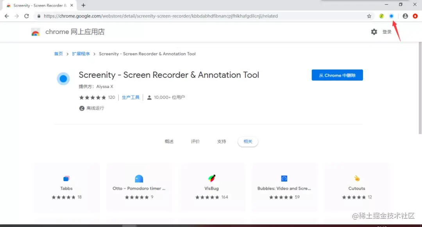Click the Screenity five-star rating
Image resolution: width=422 pixels, height=227 pixels.
point(93,97)
